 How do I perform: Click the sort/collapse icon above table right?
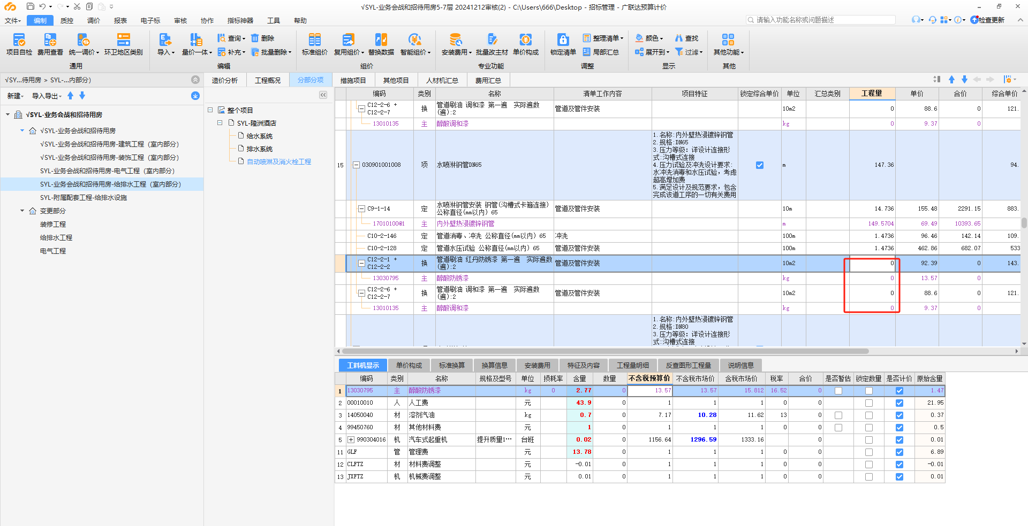pyautogui.click(x=936, y=79)
